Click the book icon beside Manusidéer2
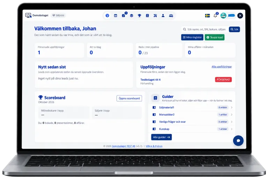Viewport: 268px width, 179px height. (x=154, y=115)
